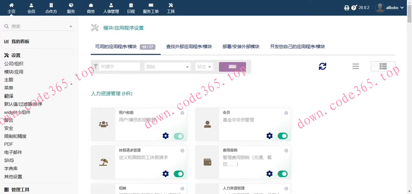Open the 状态 status dropdown filter
The height and width of the screenshot is (194, 412).
[x=204, y=67]
